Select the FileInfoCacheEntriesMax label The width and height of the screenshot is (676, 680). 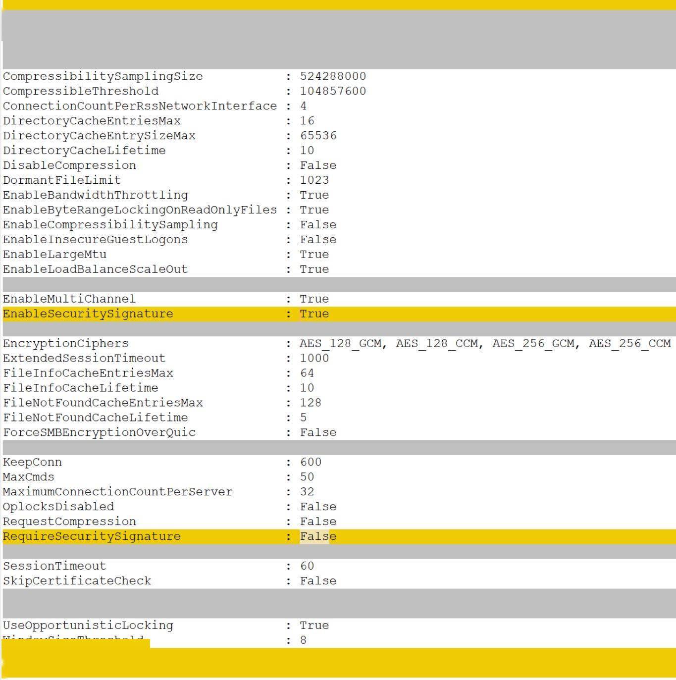click(88, 373)
